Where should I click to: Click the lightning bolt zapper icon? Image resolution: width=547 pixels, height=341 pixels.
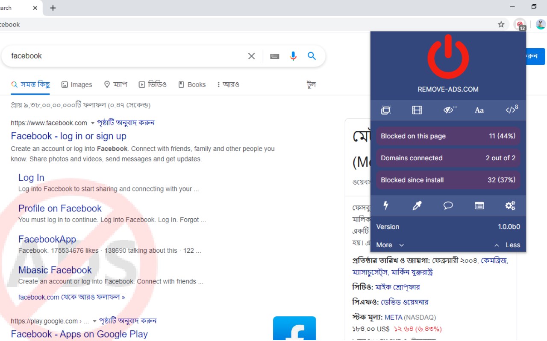(x=386, y=205)
